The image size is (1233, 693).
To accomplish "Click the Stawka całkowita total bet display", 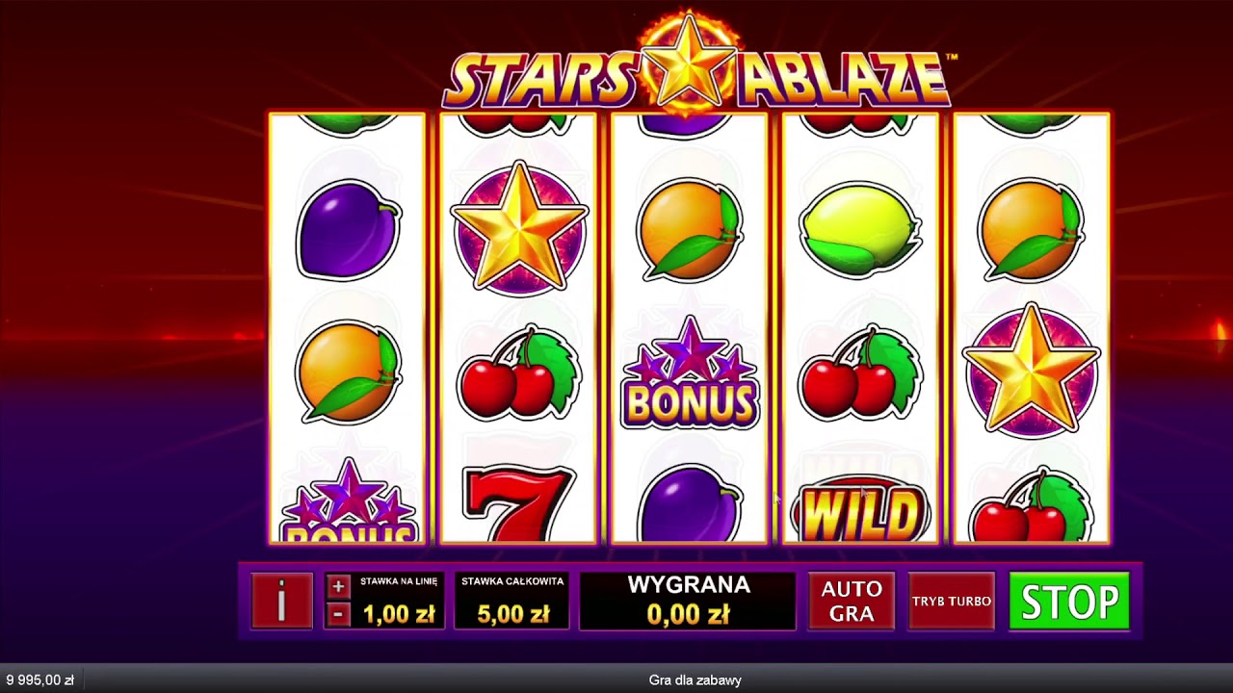I will (512, 601).
